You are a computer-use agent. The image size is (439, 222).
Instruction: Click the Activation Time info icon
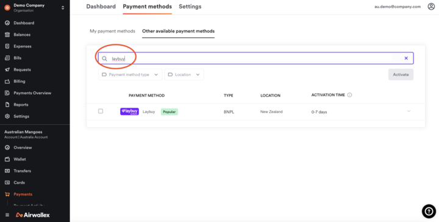[x=349, y=95]
